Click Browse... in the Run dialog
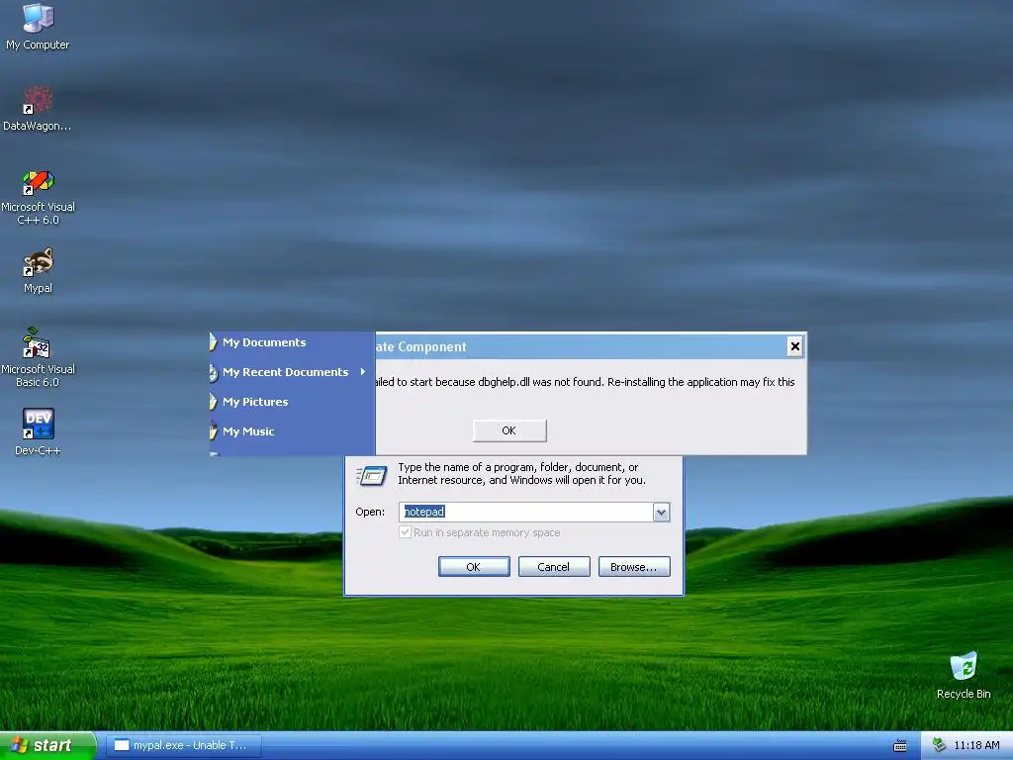The height and width of the screenshot is (760, 1013). pos(634,567)
